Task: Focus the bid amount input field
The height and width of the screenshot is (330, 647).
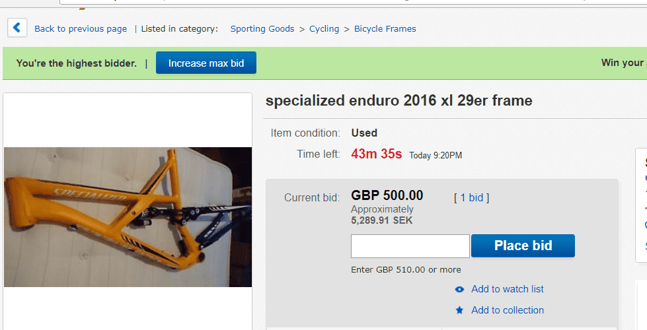Action: pos(410,246)
